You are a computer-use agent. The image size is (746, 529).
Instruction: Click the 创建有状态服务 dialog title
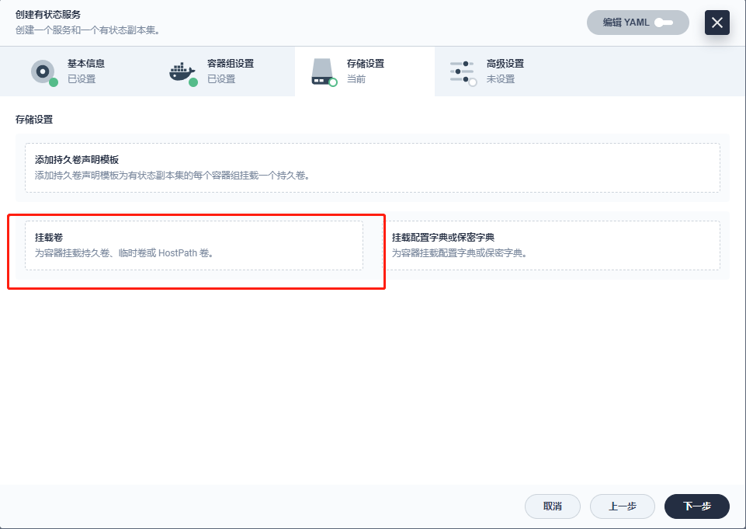click(48, 15)
